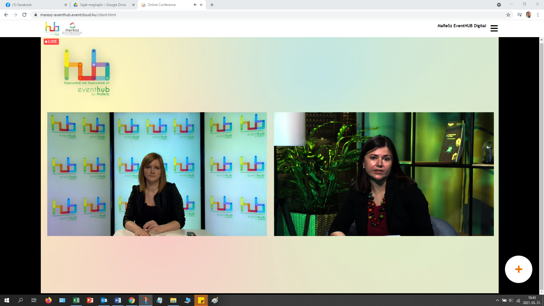The height and width of the screenshot is (306, 544).
Task: Open the network status tray icon
Action: coord(518,300)
